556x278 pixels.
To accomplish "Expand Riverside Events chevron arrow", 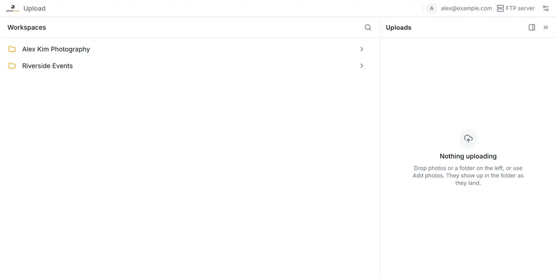I will coord(361,65).
